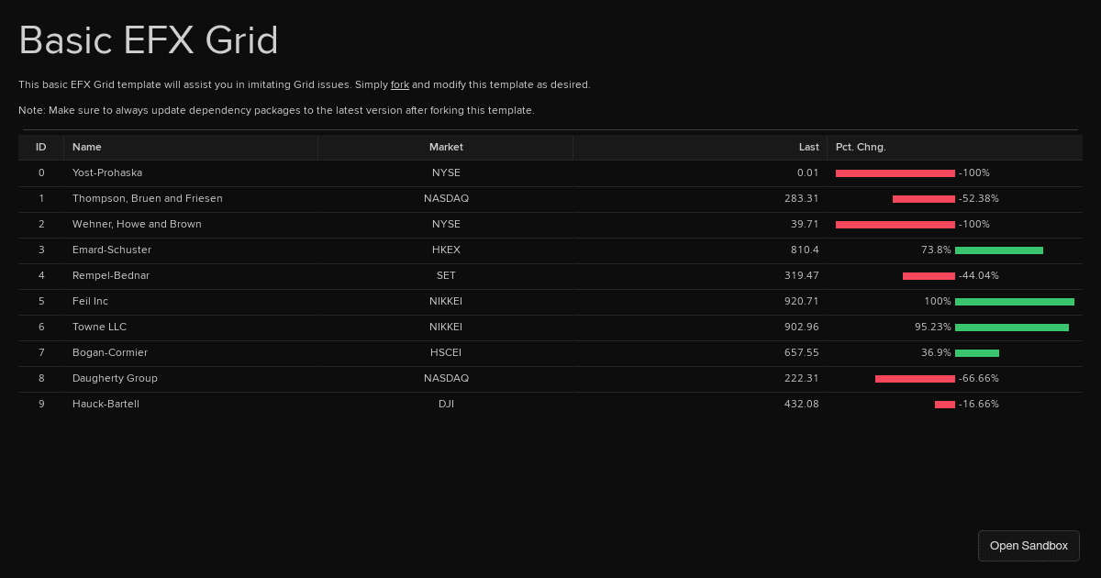Click the Rempel-Bednar name cell

pyautogui.click(x=111, y=275)
